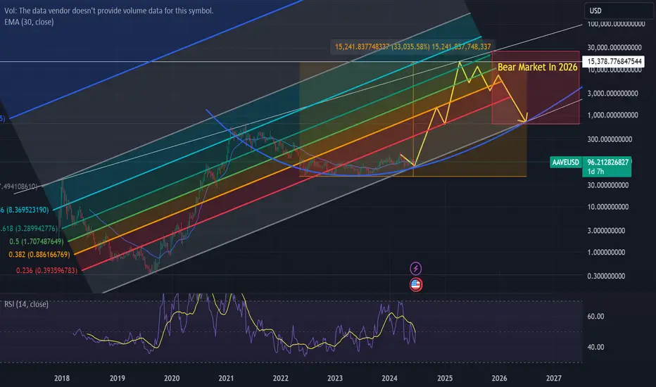Click 40.00 on the RSI scale
This screenshot has width=656, height=387.
(595, 347)
